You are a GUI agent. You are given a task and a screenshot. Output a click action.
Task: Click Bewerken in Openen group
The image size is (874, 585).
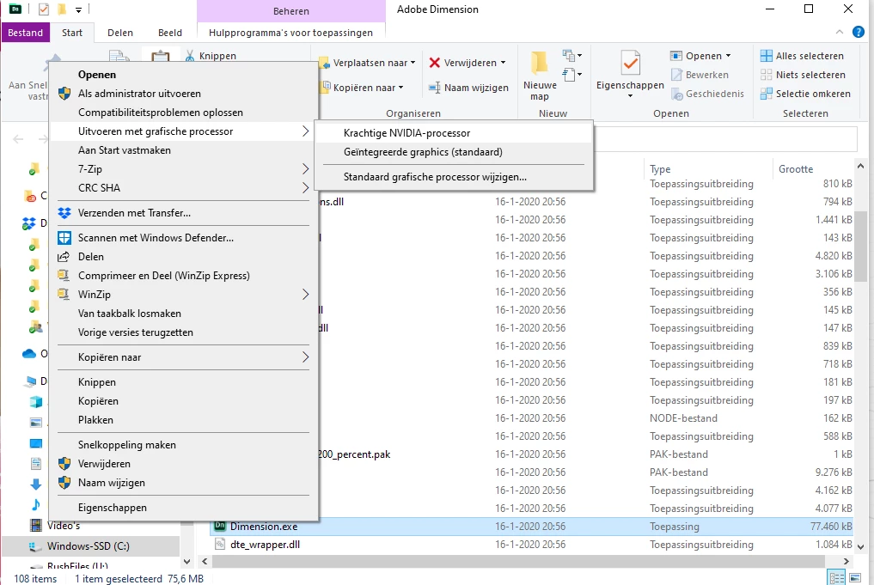coord(700,75)
